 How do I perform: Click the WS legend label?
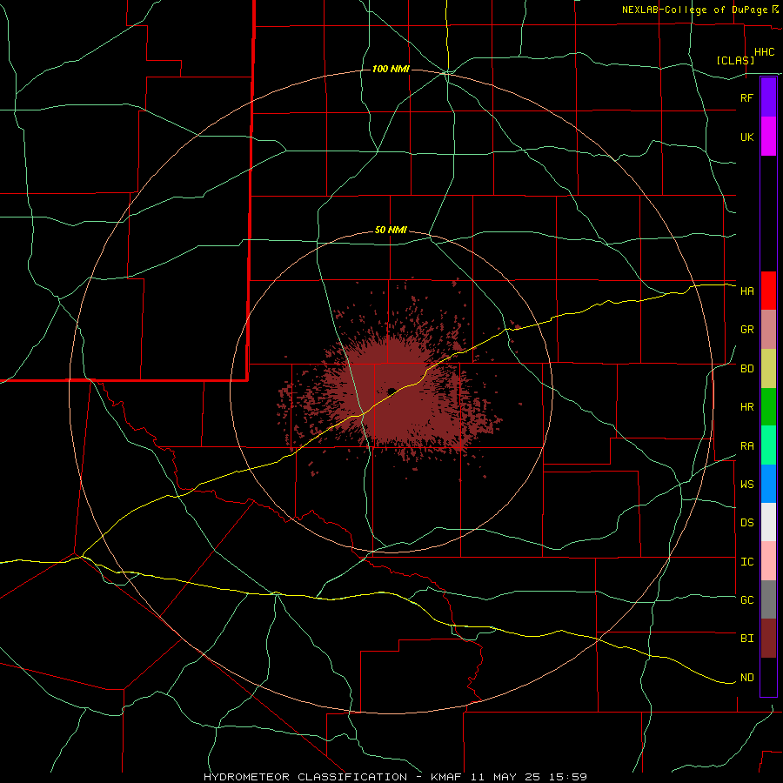coord(746,485)
